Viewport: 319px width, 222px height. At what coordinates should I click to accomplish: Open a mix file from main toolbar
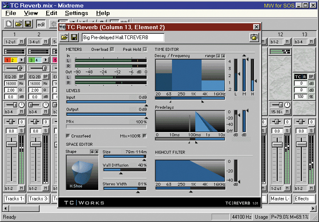[18, 24]
